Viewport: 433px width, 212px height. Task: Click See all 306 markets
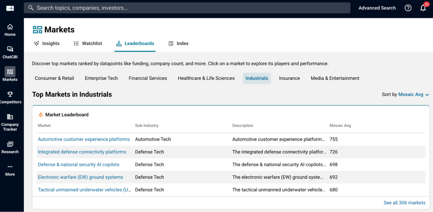point(404,203)
